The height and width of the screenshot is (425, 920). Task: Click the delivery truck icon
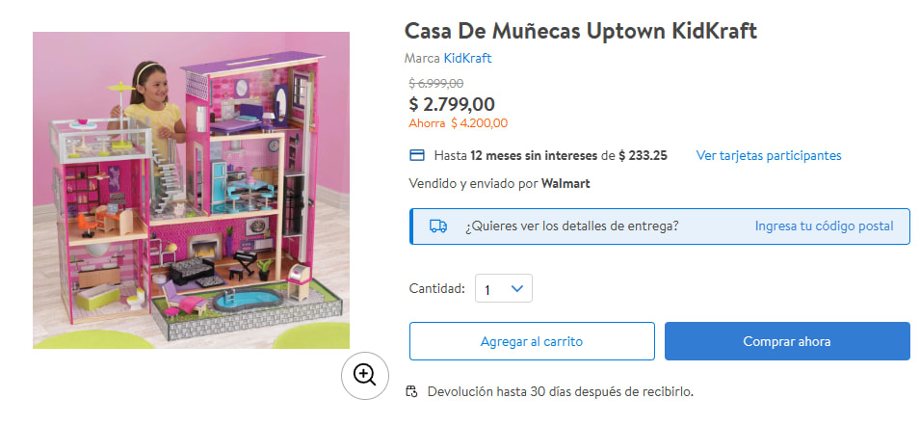(x=438, y=226)
